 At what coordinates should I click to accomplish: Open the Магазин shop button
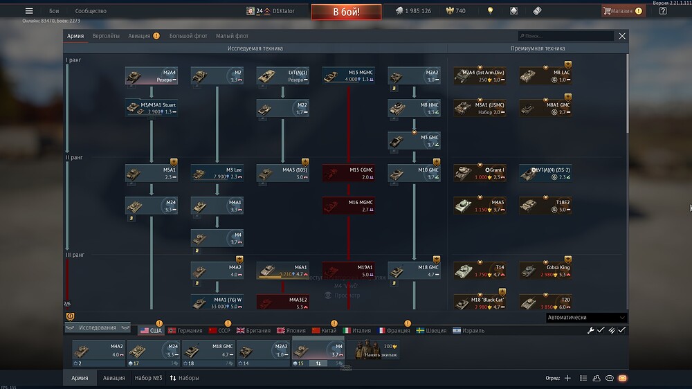pos(623,11)
